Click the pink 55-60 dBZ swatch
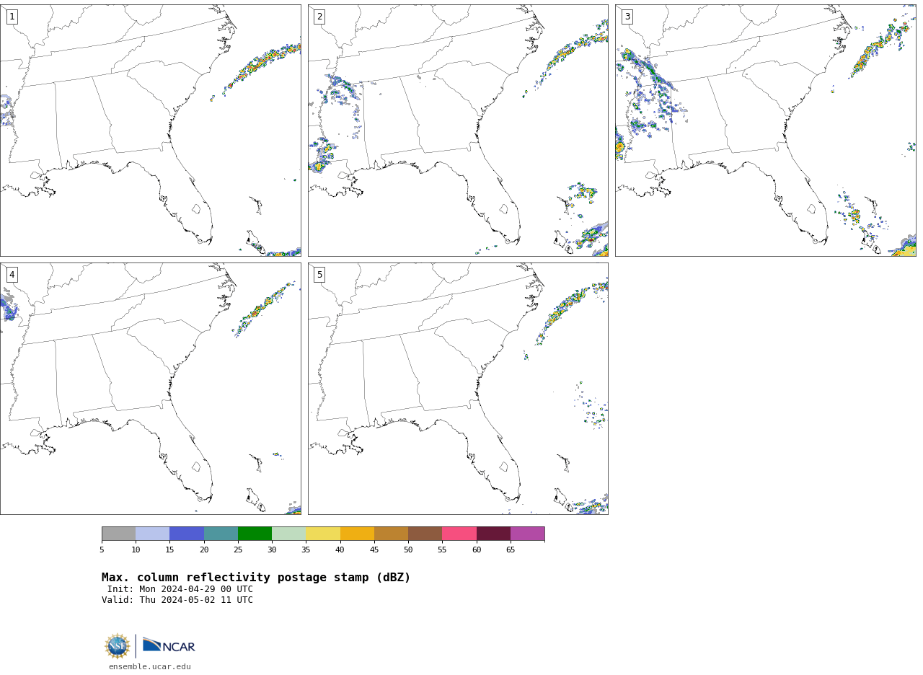This screenshot has width=923, height=675. coord(459,534)
